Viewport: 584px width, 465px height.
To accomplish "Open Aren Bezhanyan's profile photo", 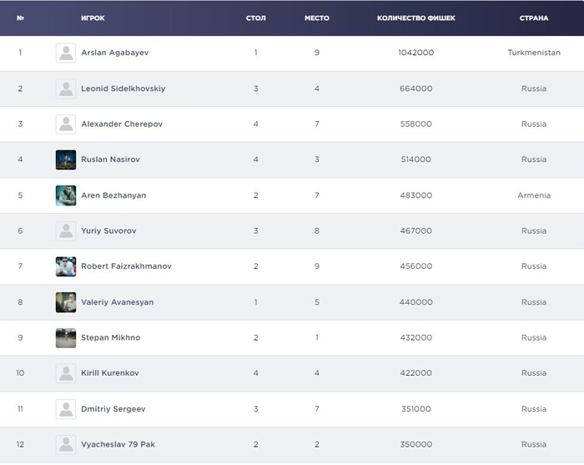I will [66, 195].
